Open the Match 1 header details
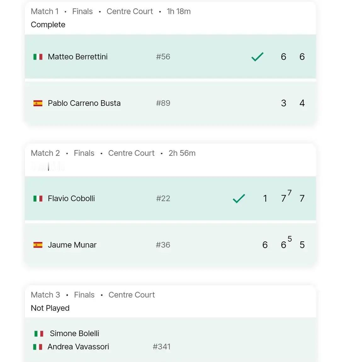The height and width of the screenshot is (362, 340). point(170,18)
